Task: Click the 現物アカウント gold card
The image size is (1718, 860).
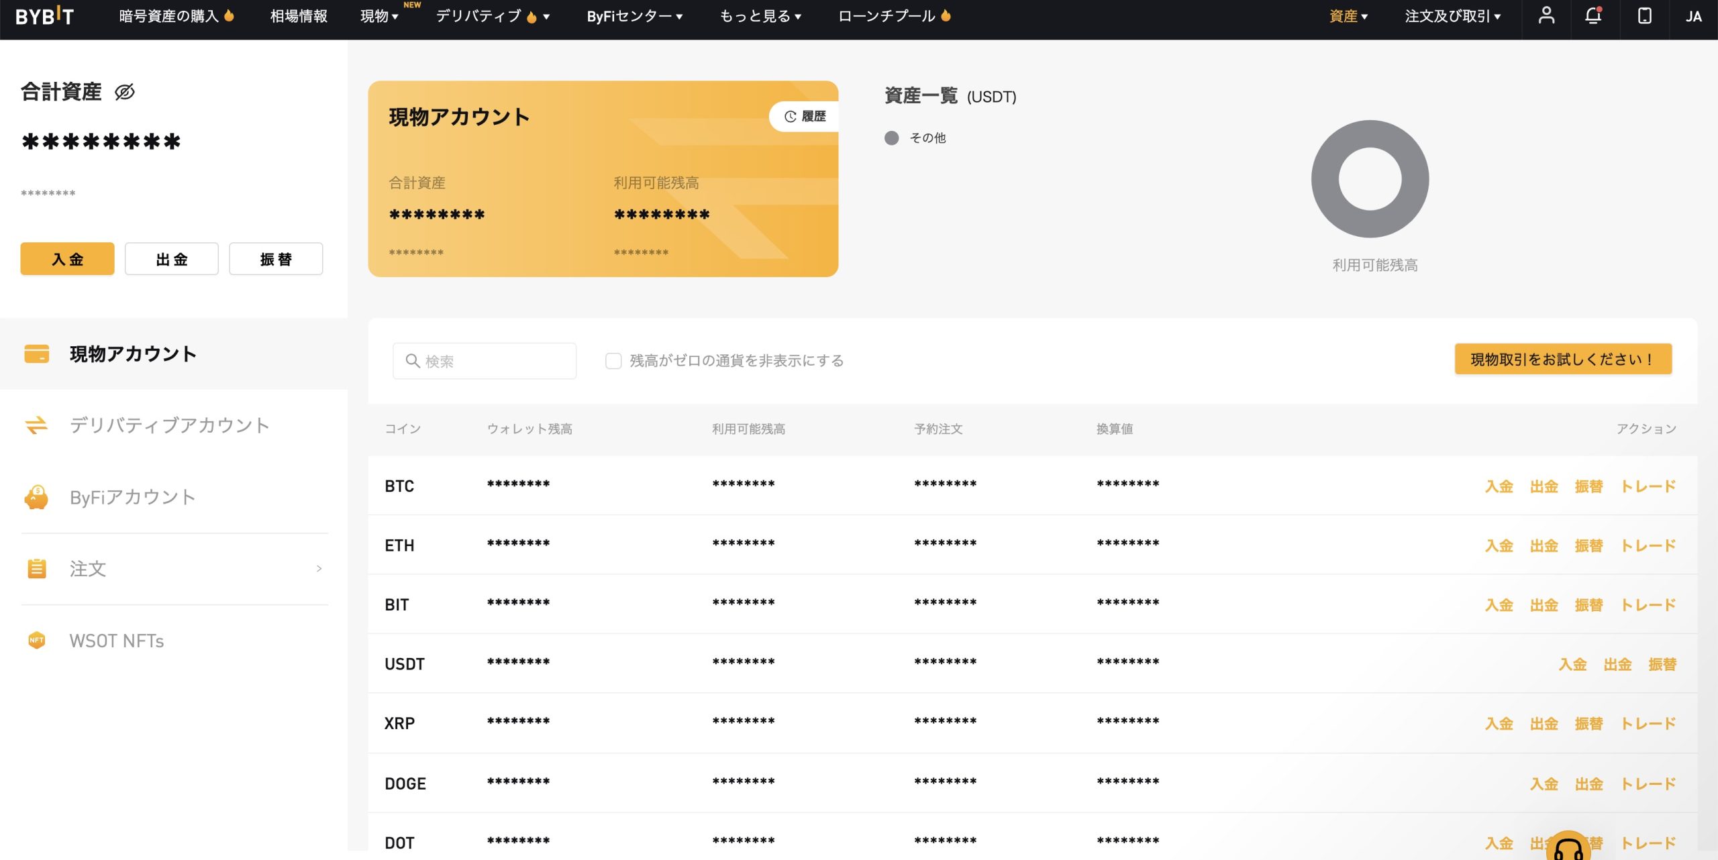Action: pyautogui.click(x=603, y=179)
